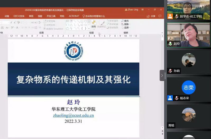Toggle 赵玲's green microphone icon
The height and width of the screenshot is (139, 211).
[x=170, y=44]
